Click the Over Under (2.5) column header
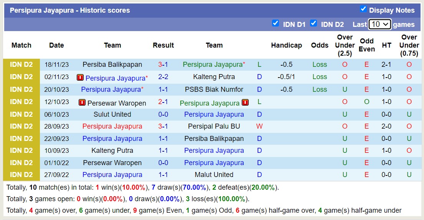Image resolution: width=424 pixels, height=220 pixels. pos(345,45)
